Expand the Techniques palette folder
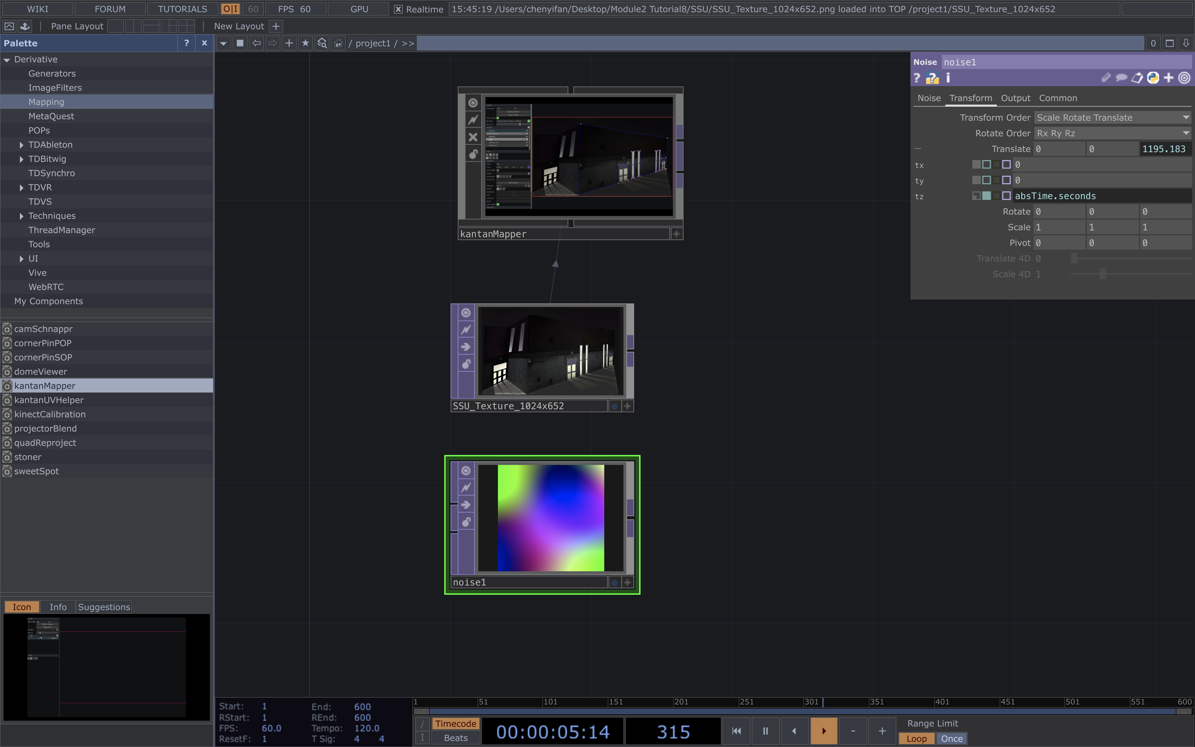1195x747 pixels. pyautogui.click(x=21, y=216)
